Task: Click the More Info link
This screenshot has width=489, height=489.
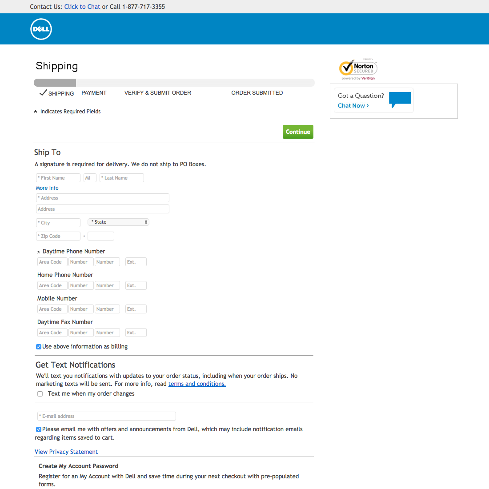Action: [47, 188]
